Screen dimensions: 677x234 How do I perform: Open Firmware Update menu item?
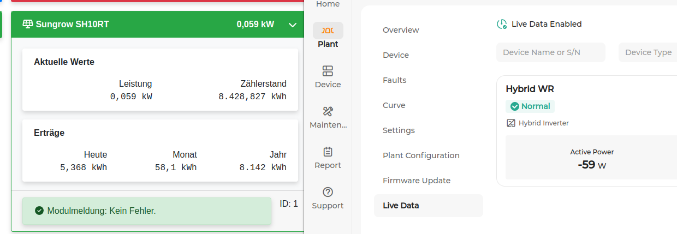417,181
